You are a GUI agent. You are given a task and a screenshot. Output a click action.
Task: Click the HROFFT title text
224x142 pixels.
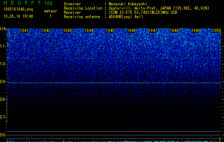(22, 3)
